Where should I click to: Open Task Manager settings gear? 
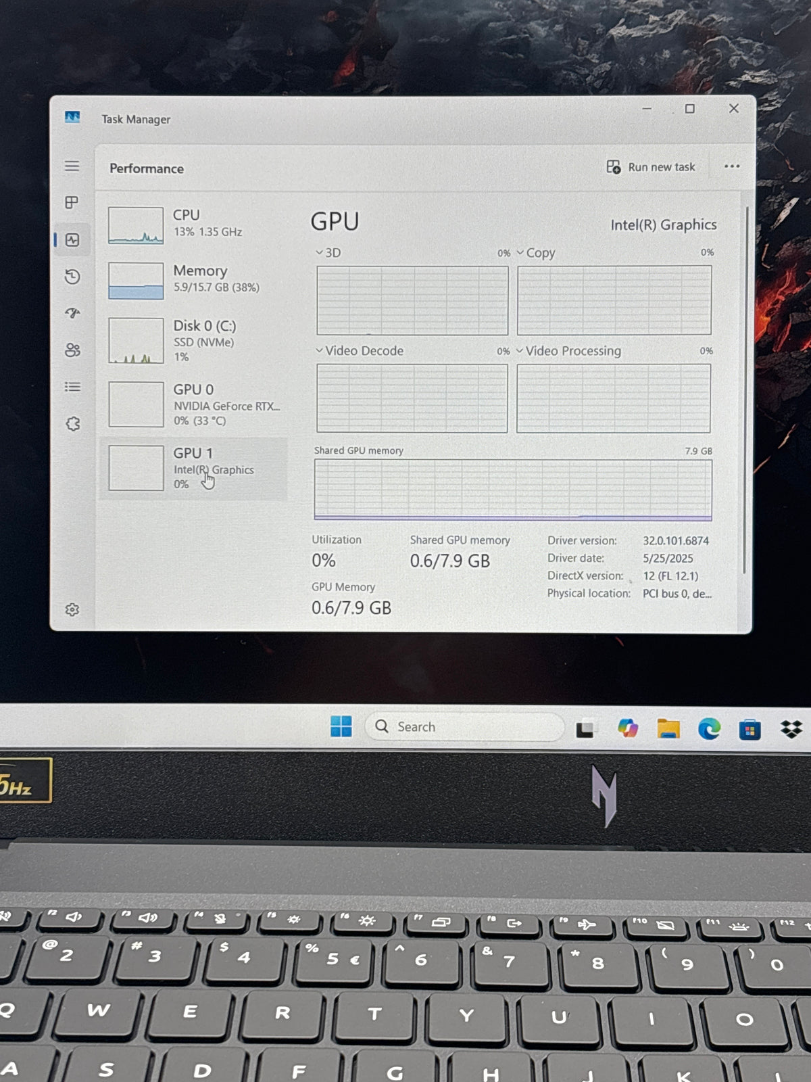(x=72, y=610)
